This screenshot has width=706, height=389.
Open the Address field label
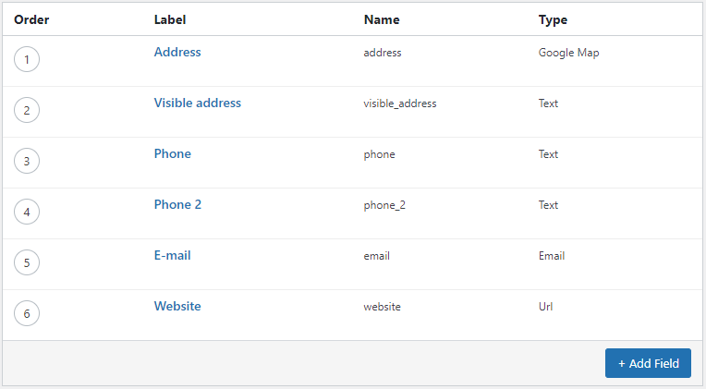point(177,53)
